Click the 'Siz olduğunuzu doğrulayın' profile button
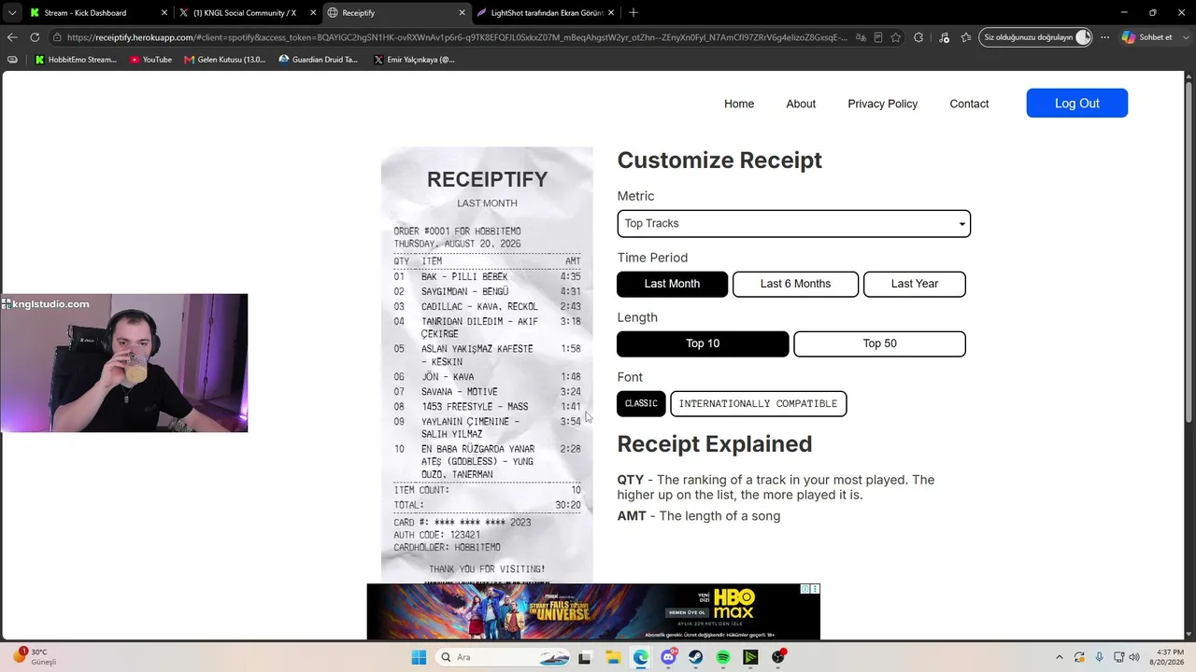The height and width of the screenshot is (672, 1196). pyautogui.click(x=1036, y=37)
